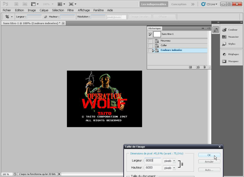Open the Couleur panel

230,30
